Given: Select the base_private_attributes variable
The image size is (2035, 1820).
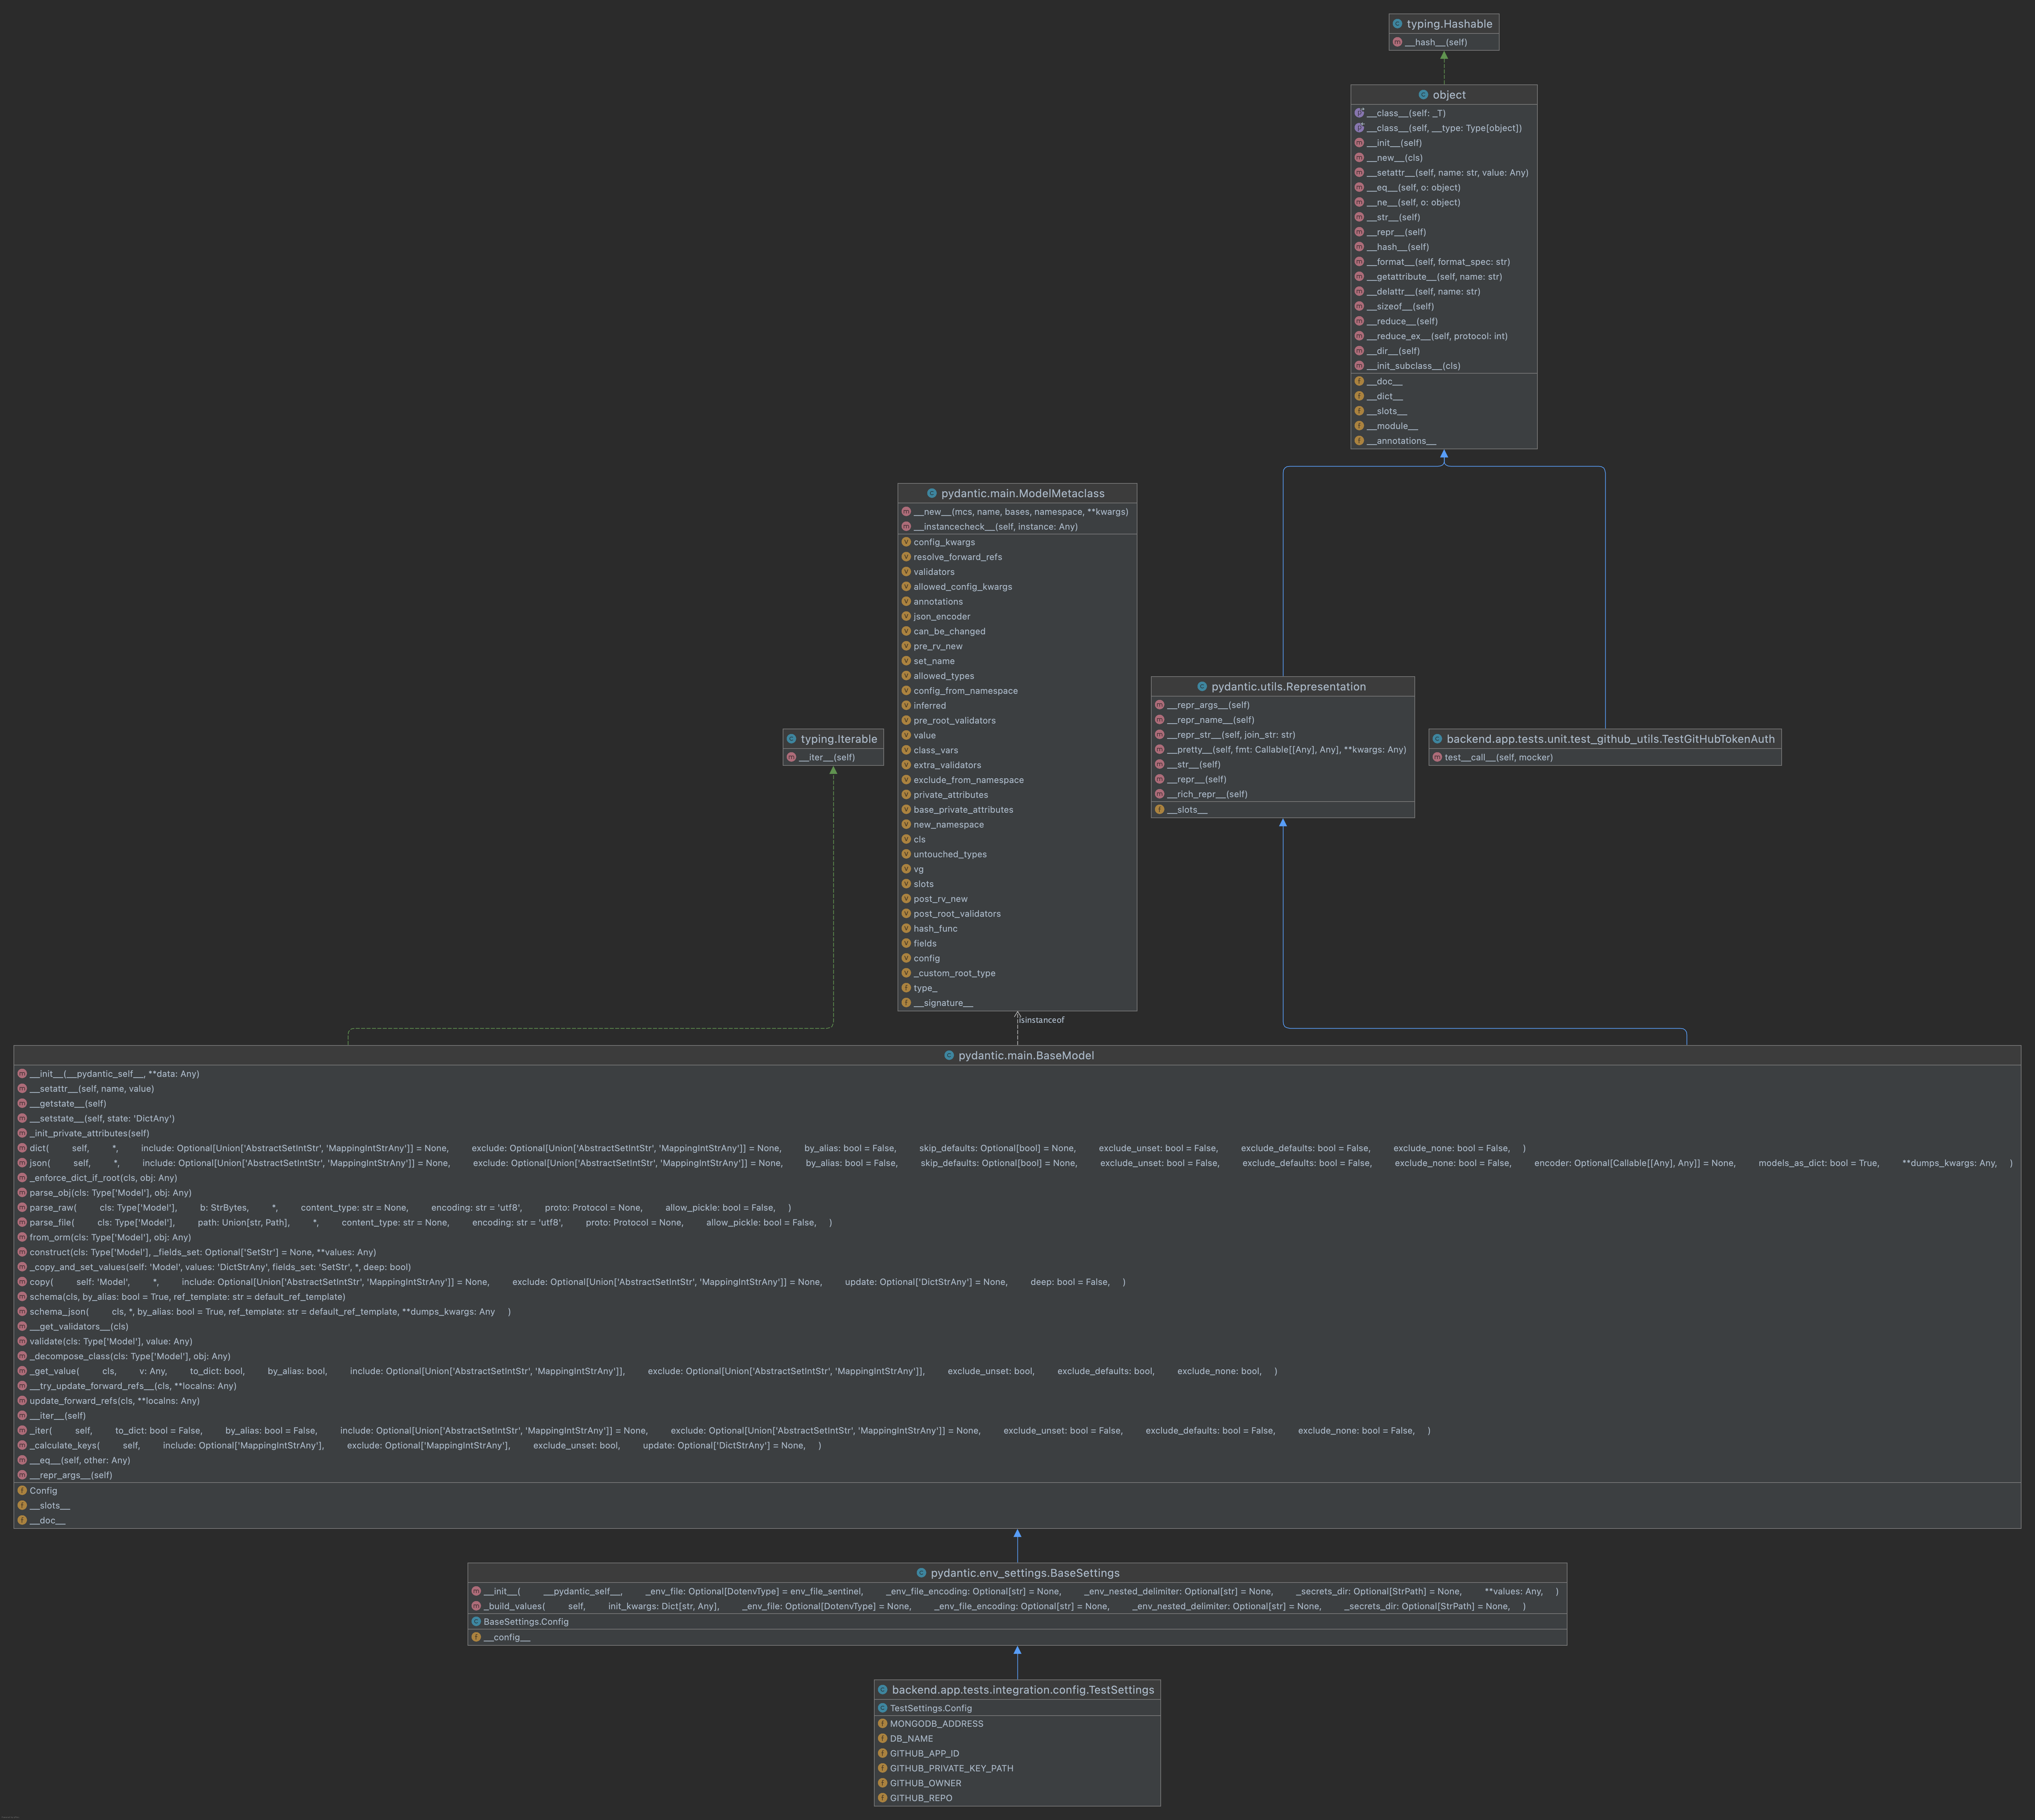Looking at the screenshot, I should click(x=963, y=810).
